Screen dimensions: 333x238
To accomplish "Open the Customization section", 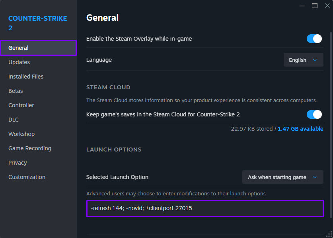I will [x=27, y=177].
